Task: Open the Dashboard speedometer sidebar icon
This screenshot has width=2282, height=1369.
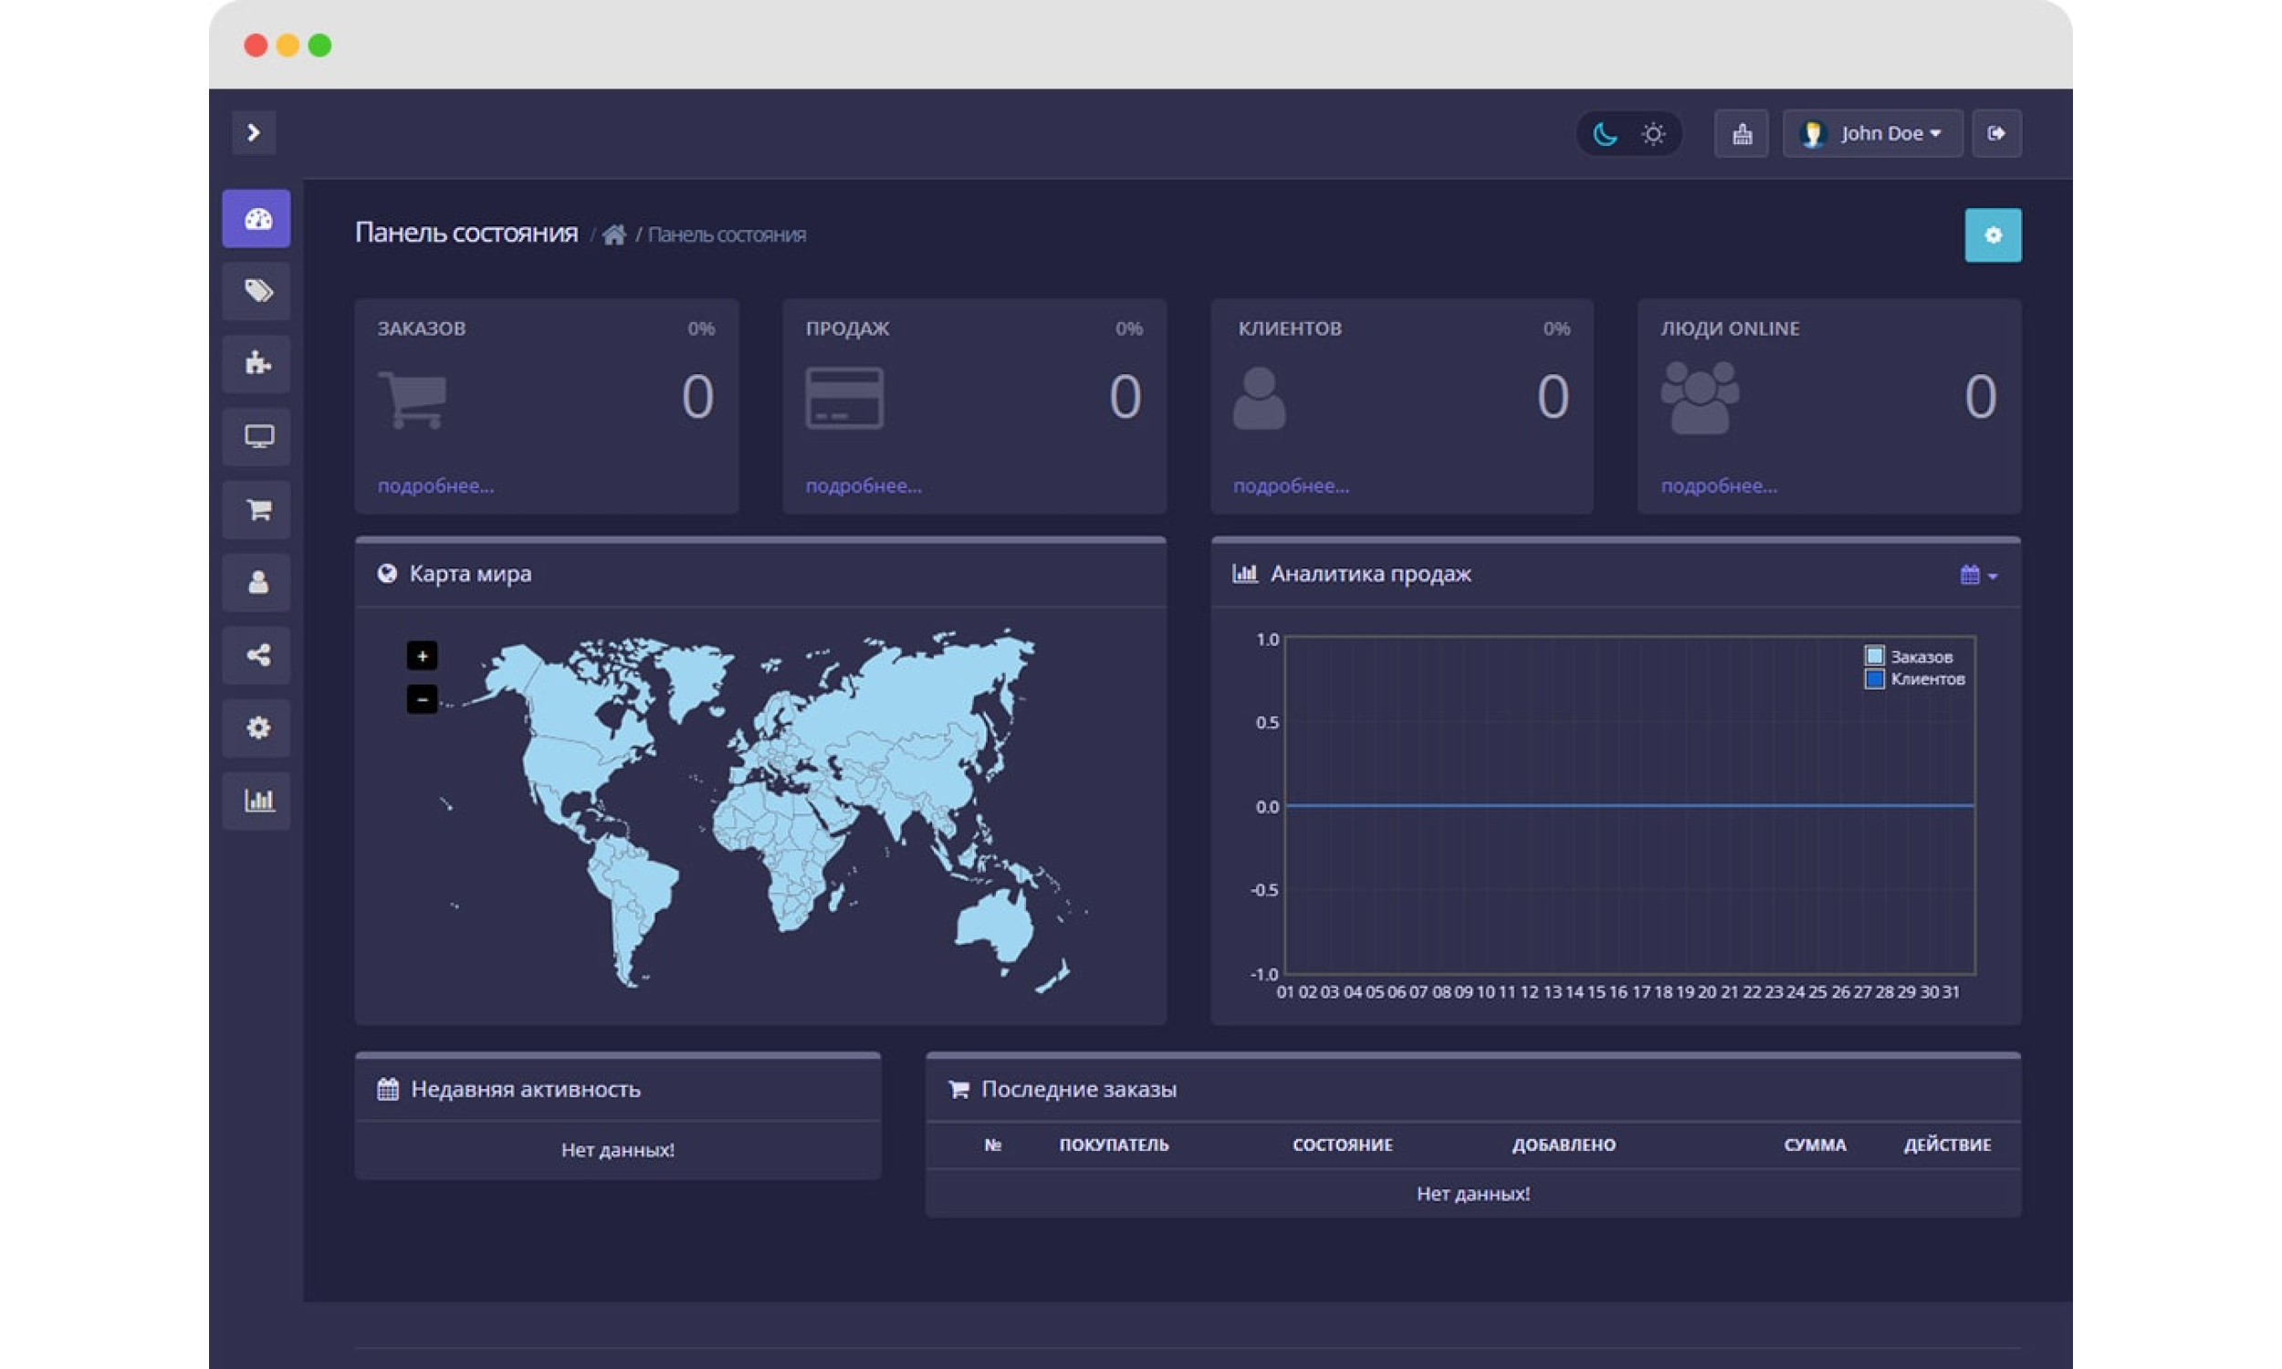Action: [x=256, y=219]
